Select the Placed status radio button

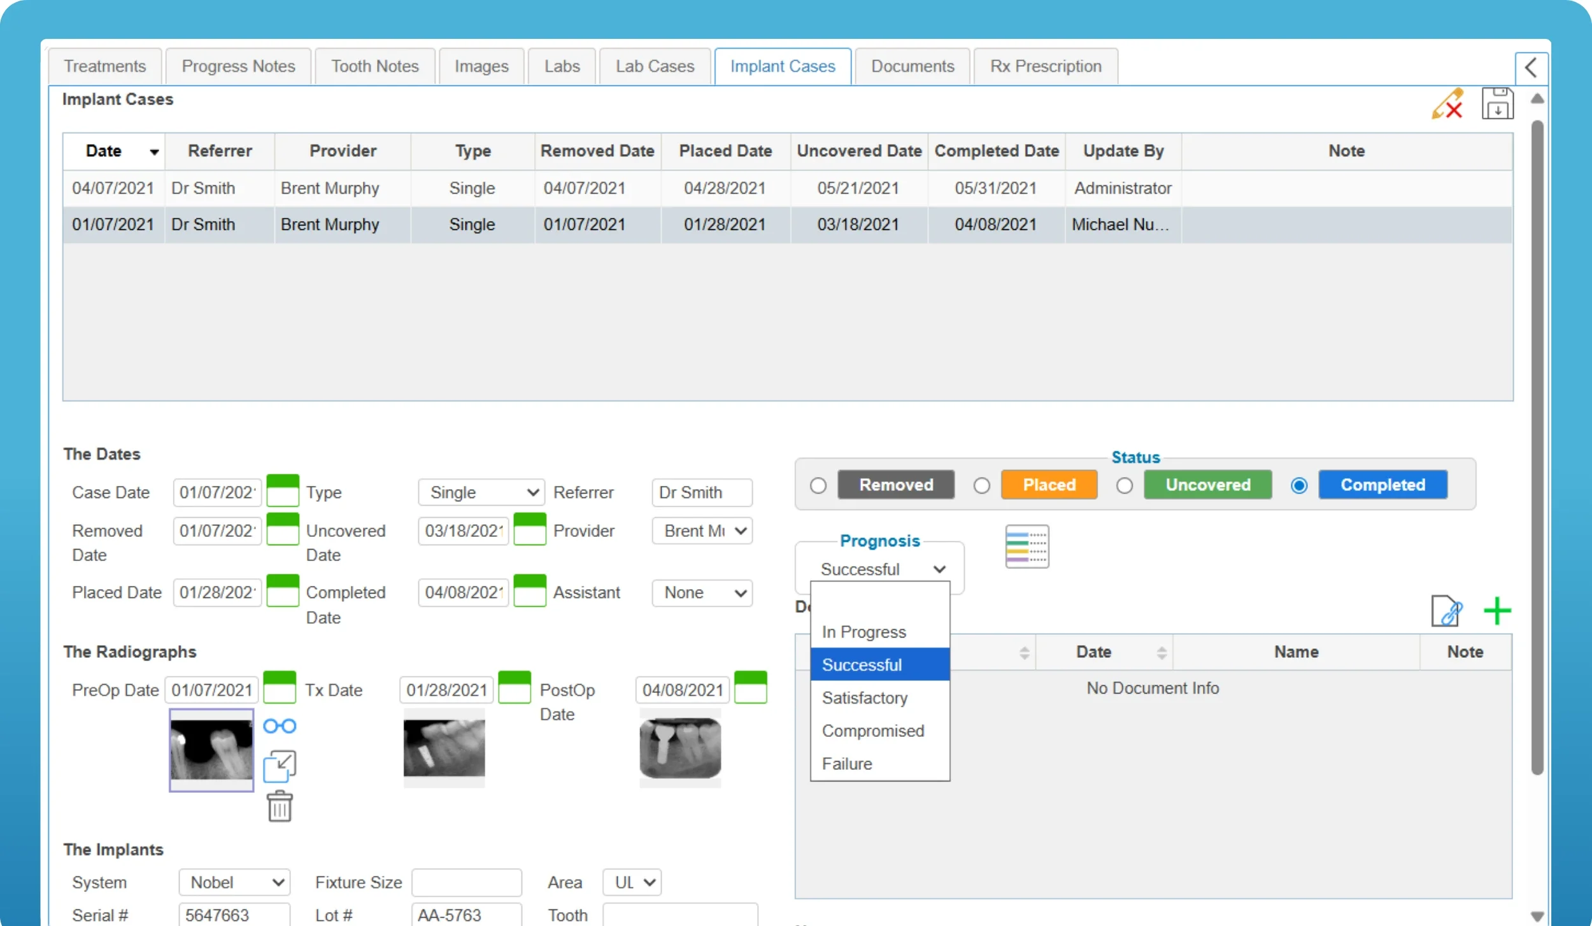pyautogui.click(x=982, y=486)
